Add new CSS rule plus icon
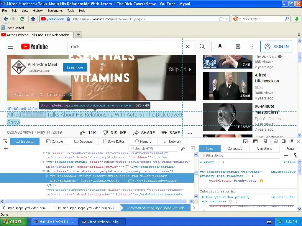The width and height of the screenshot is (302, 226). coord(286,155)
